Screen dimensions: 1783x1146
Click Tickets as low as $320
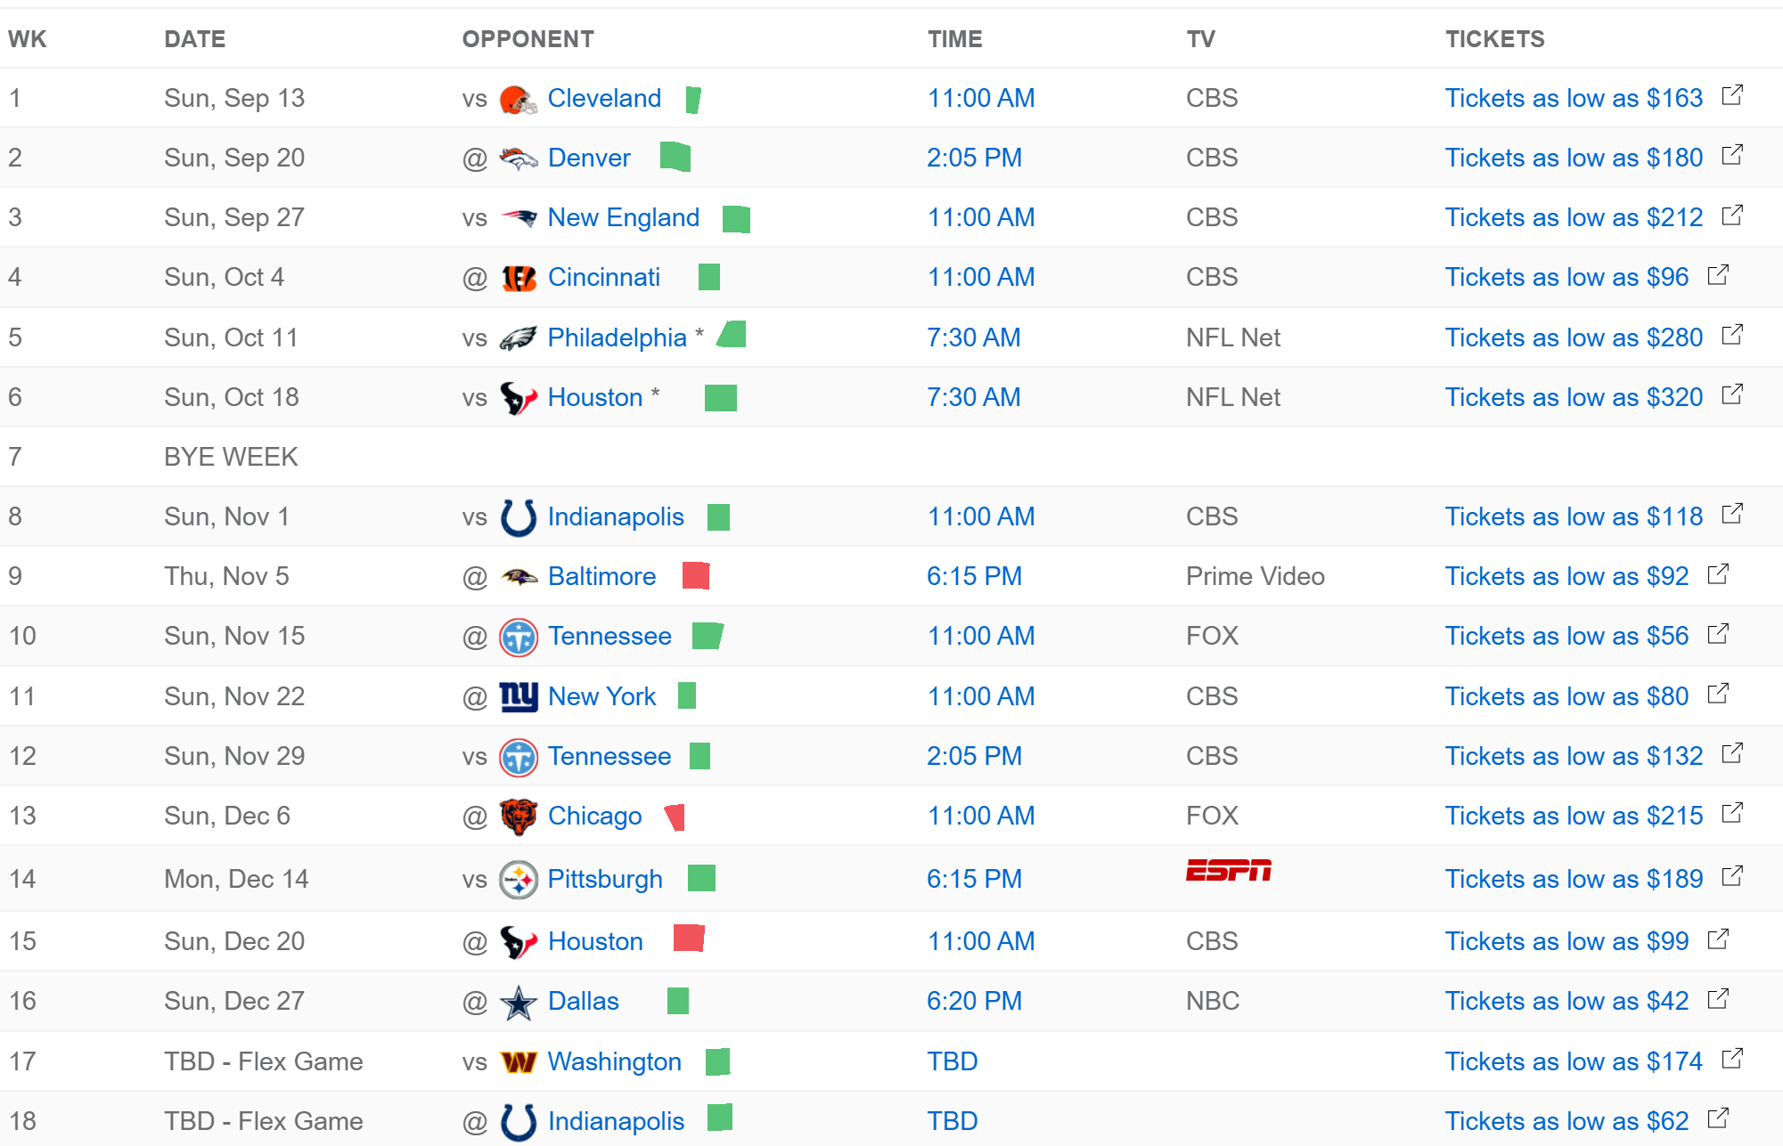tap(1574, 397)
